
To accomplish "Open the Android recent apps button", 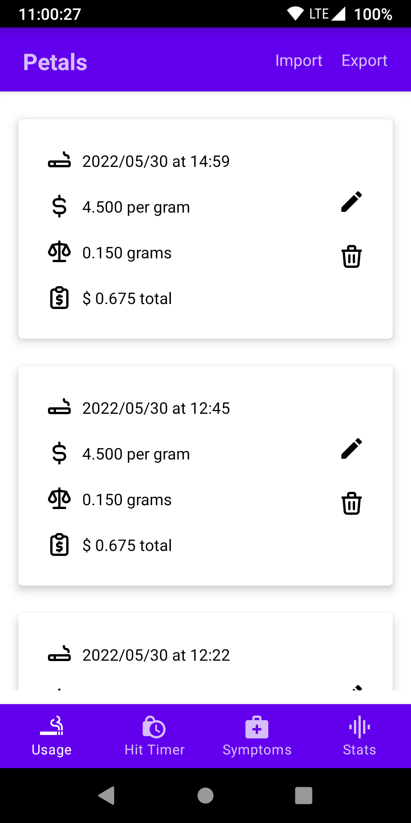I will click(x=303, y=796).
